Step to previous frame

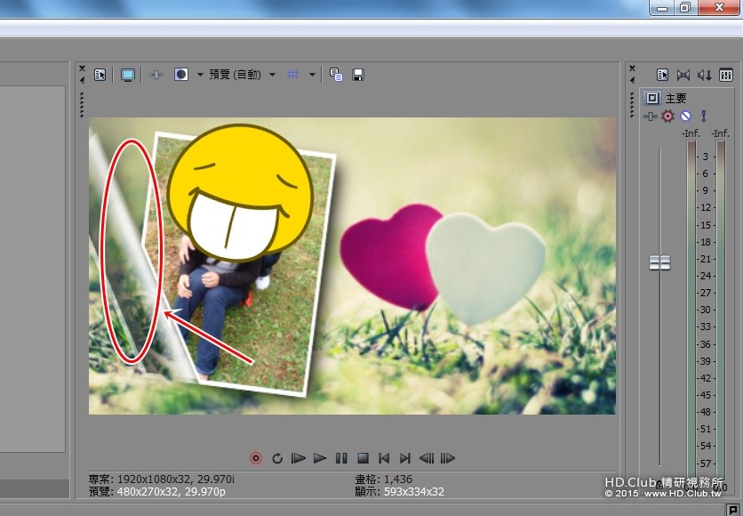pos(427,458)
